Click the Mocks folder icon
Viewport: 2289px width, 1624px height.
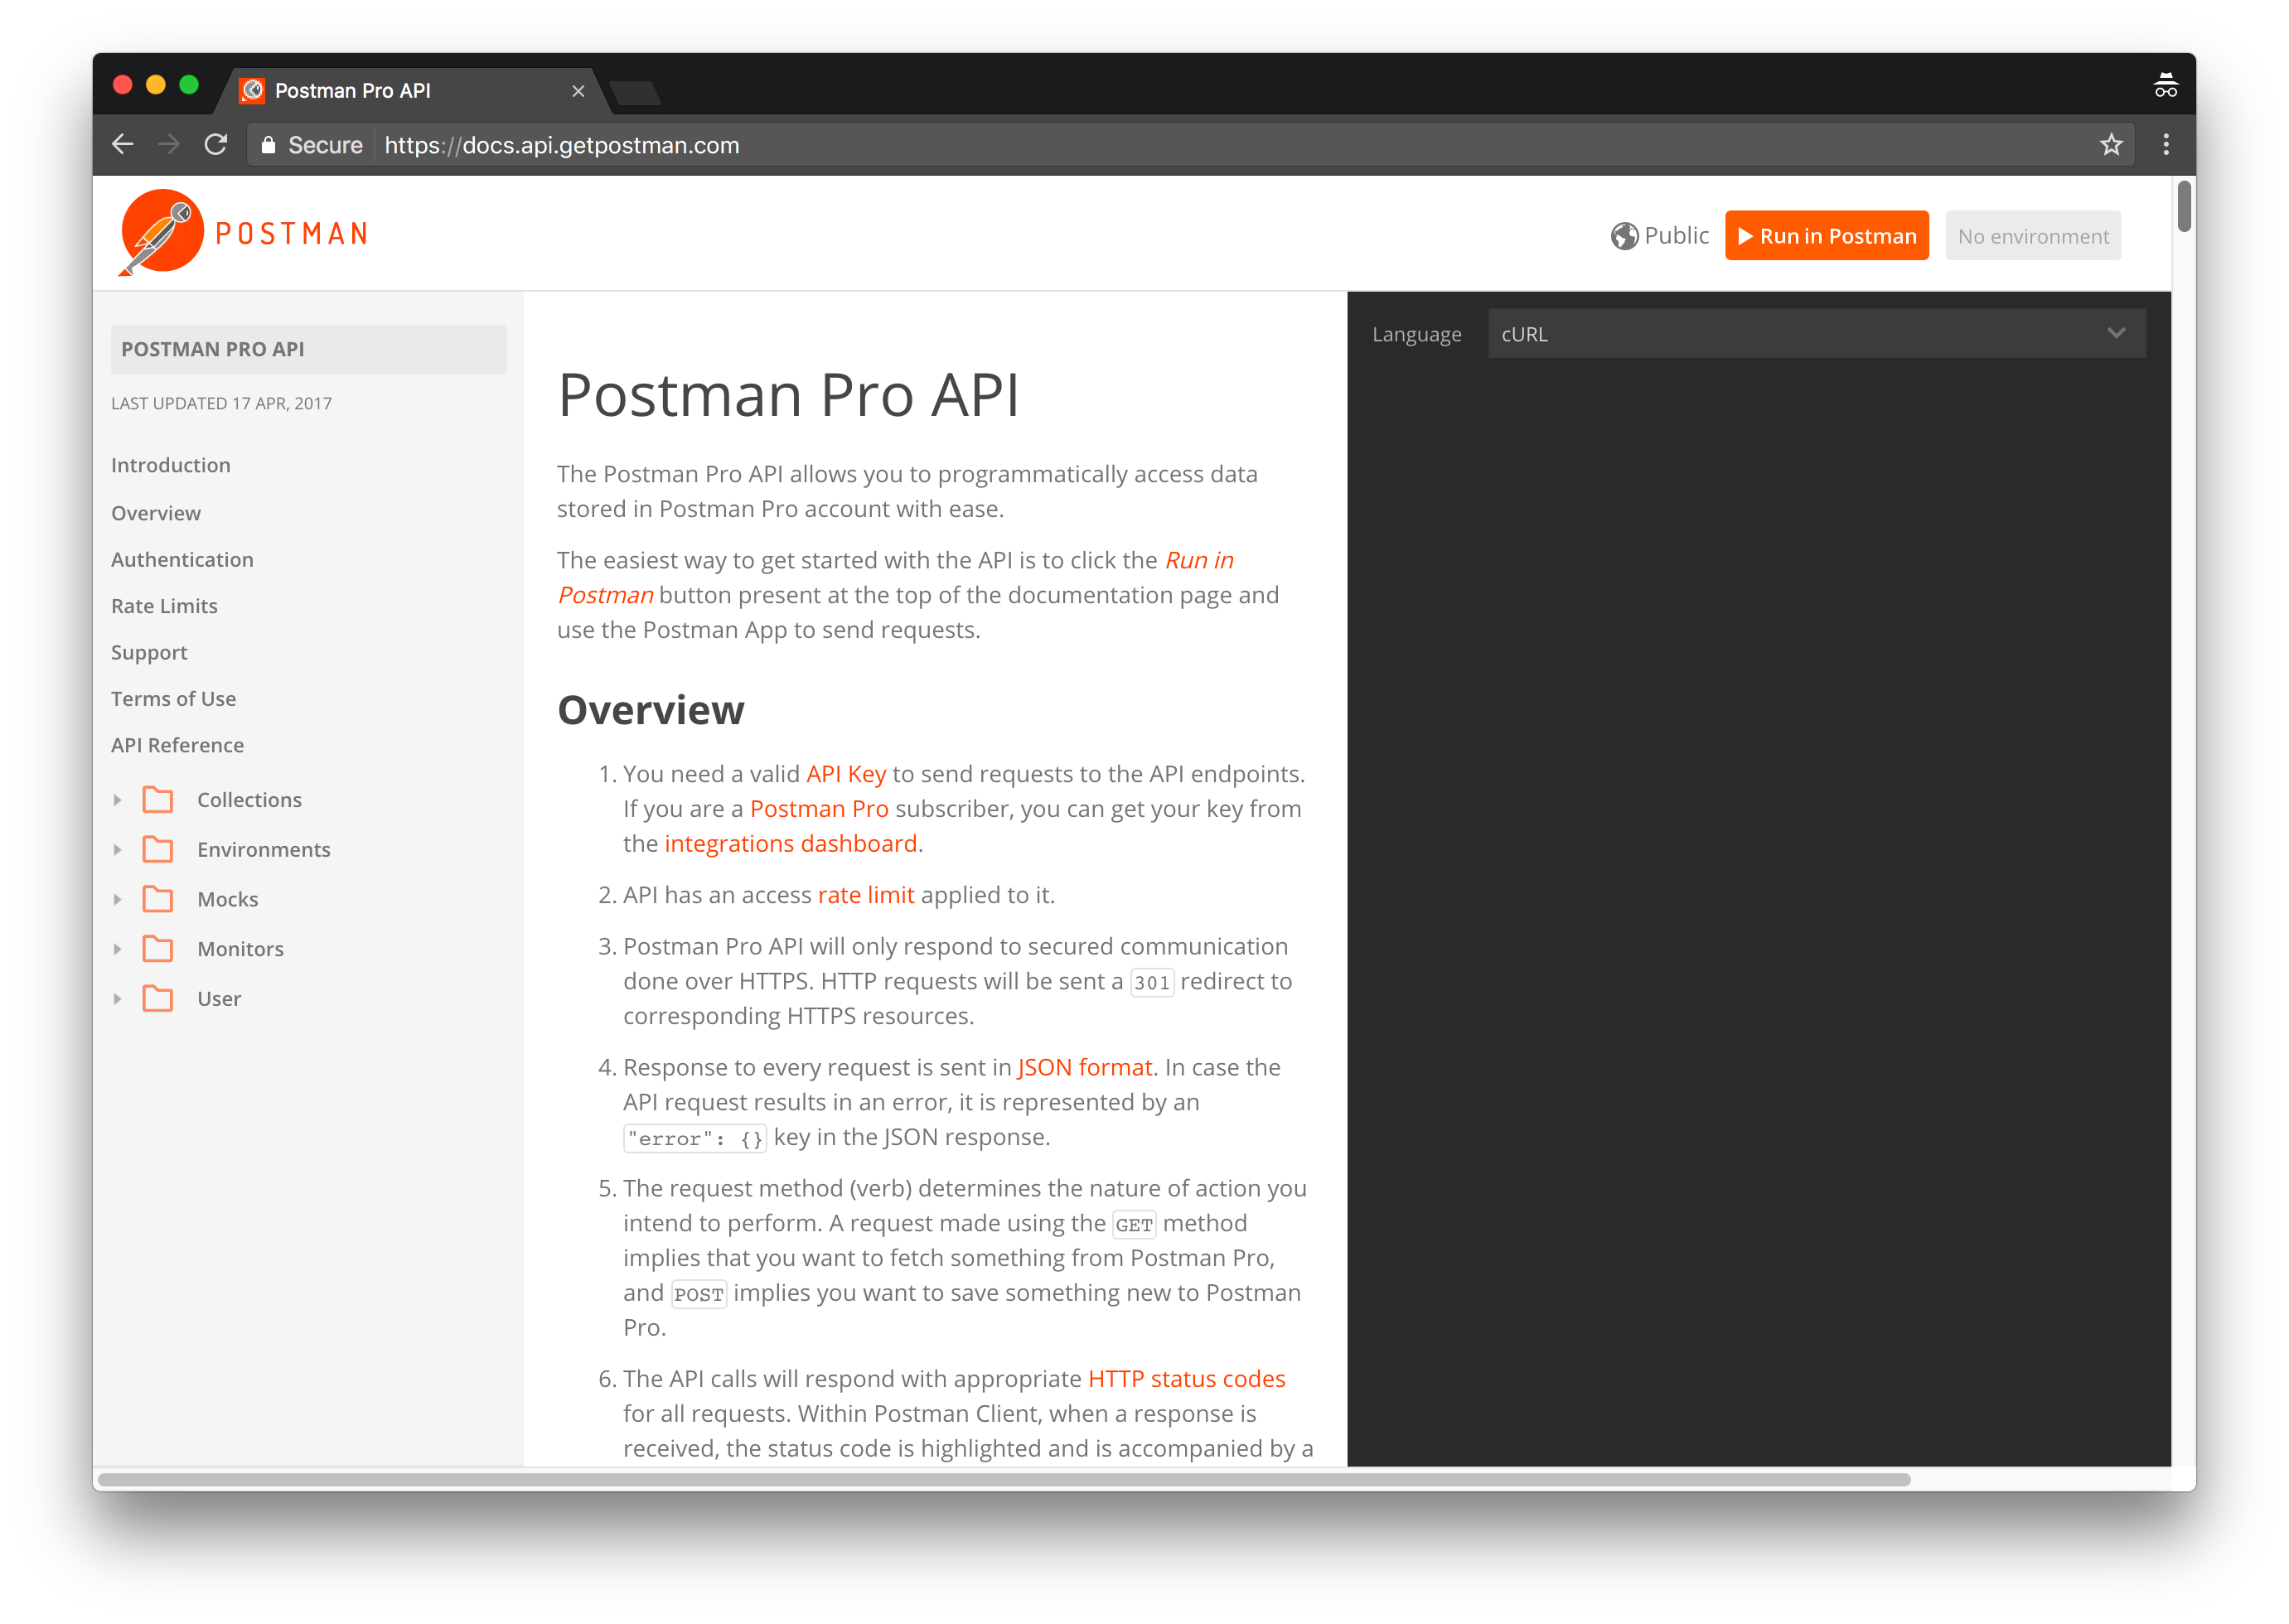(159, 898)
